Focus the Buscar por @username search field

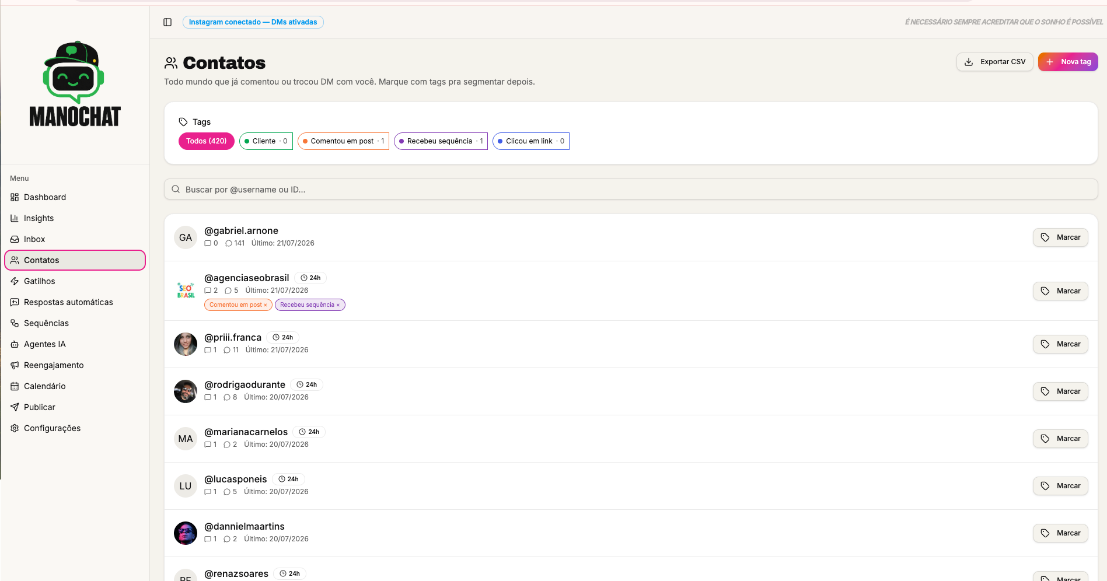631,189
